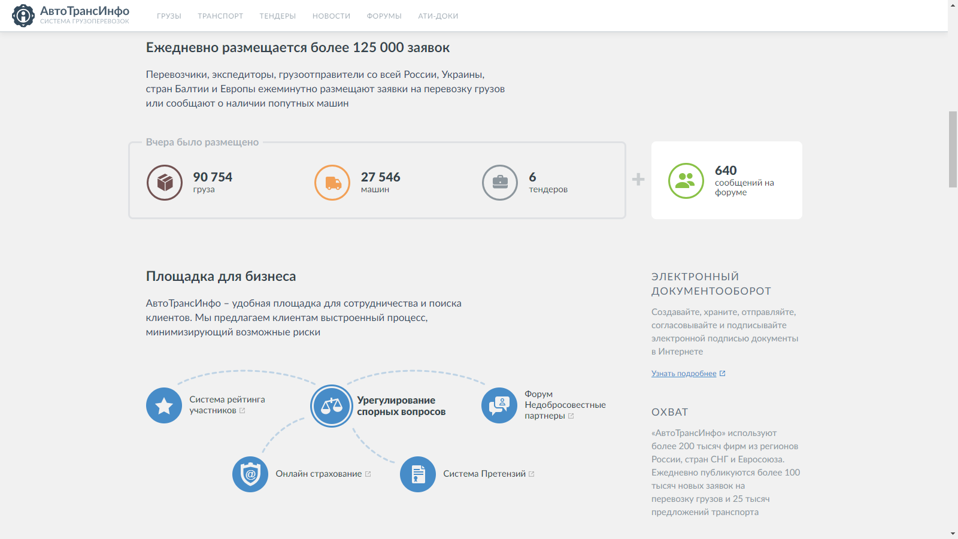Click the gray briefcase tenders icon
Screen dimensions: 958x539
pyautogui.click(x=500, y=183)
